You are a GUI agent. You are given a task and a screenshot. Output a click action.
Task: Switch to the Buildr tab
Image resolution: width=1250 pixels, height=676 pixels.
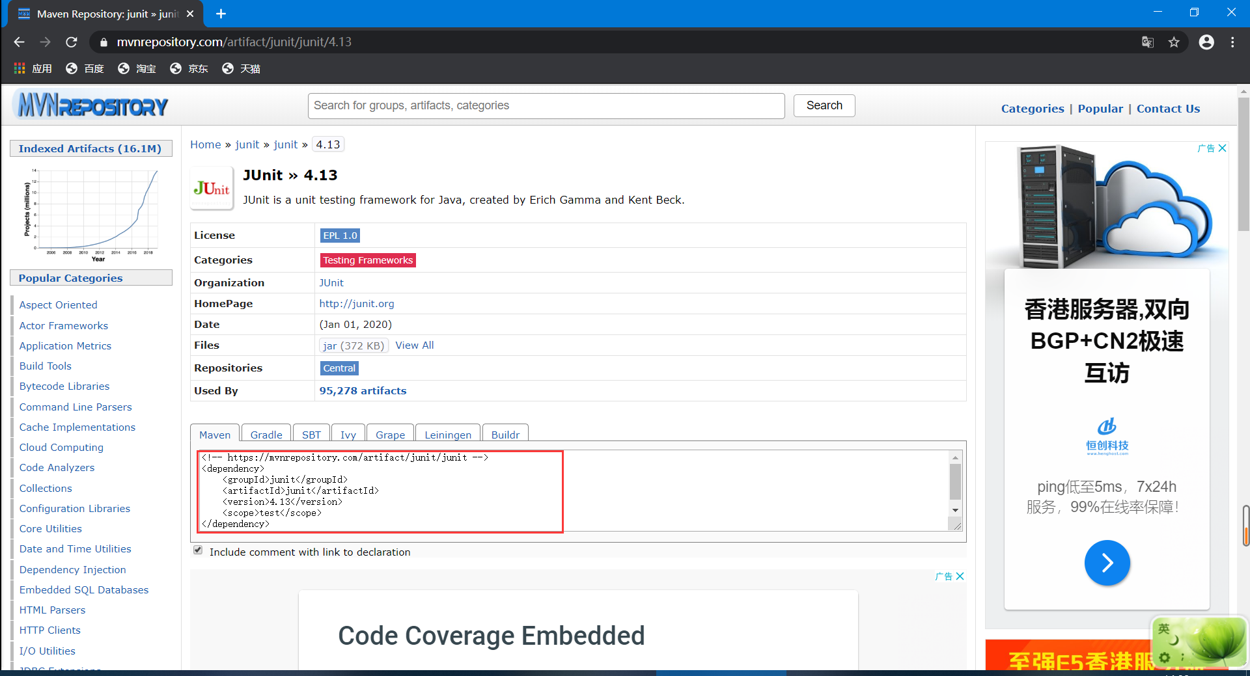pyautogui.click(x=505, y=435)
